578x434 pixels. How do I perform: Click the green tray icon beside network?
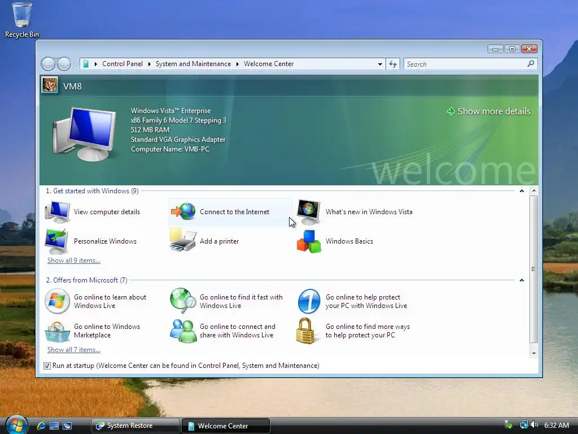(x=509, y=425)
